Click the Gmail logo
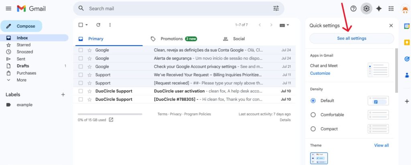411x165 pixels. (31, 9)
